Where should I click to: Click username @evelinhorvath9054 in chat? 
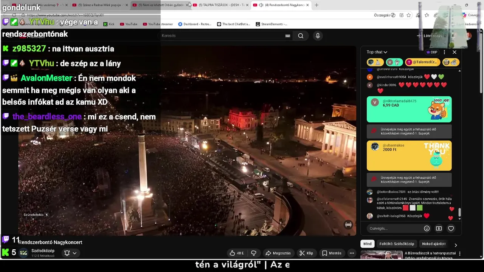pos(391,77)
